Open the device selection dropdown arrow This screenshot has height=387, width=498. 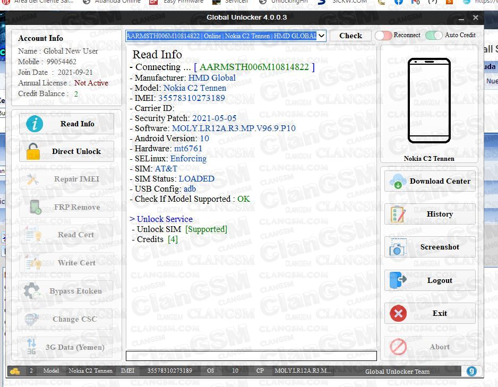321,36
